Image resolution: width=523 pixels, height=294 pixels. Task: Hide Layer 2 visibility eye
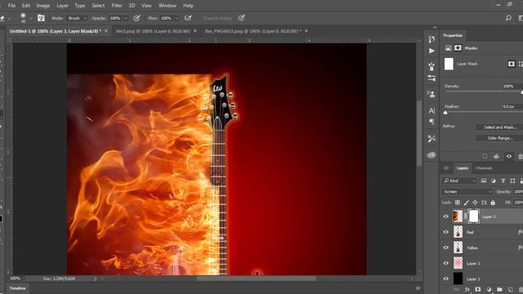click(446, 263)
